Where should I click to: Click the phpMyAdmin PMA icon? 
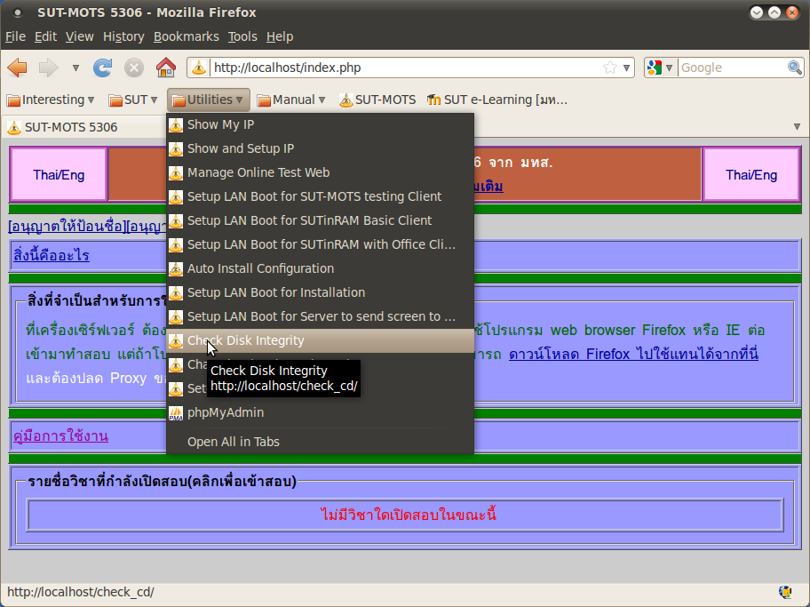pos(176,413)
